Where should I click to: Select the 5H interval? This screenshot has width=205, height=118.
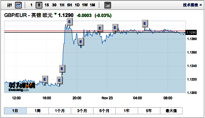pos(70,5)
